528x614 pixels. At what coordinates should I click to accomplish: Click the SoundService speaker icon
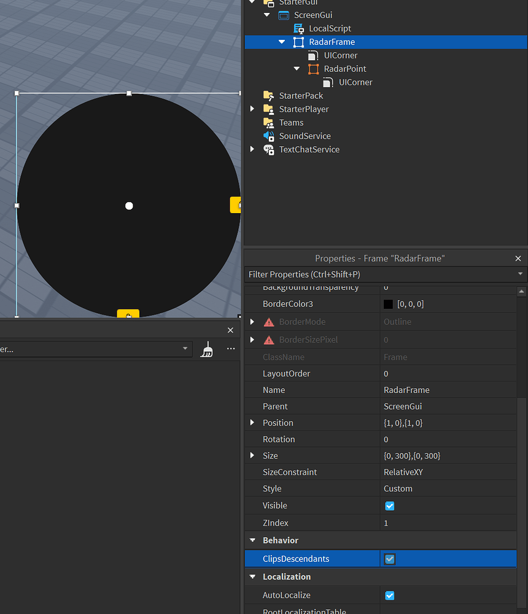click(x=268, y=136)
